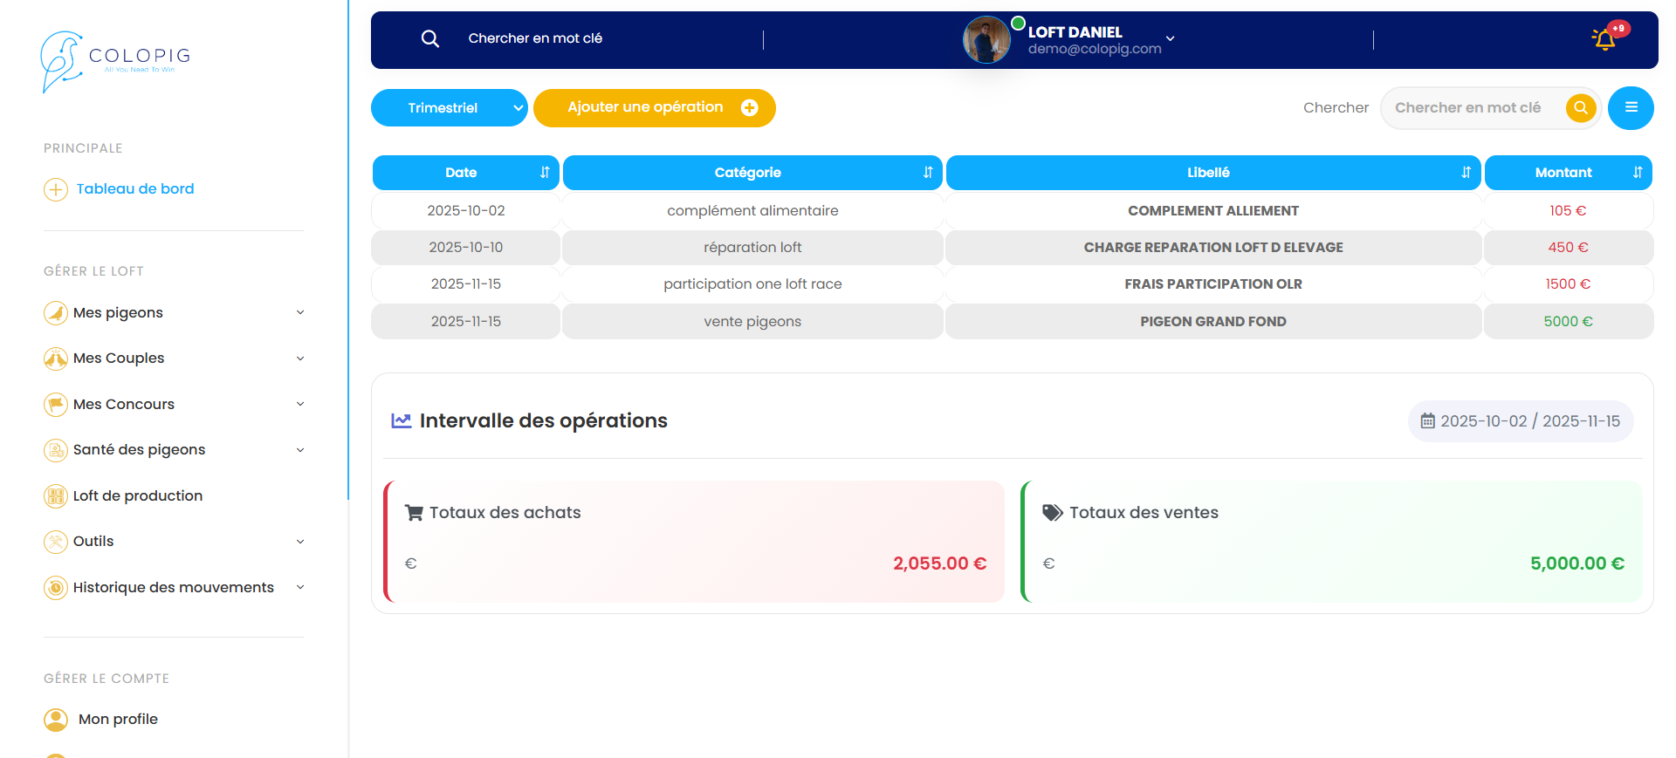Click the magnifier icon in top bar
The height and width of the screenshot is (758, 1676).
(429, 38)
